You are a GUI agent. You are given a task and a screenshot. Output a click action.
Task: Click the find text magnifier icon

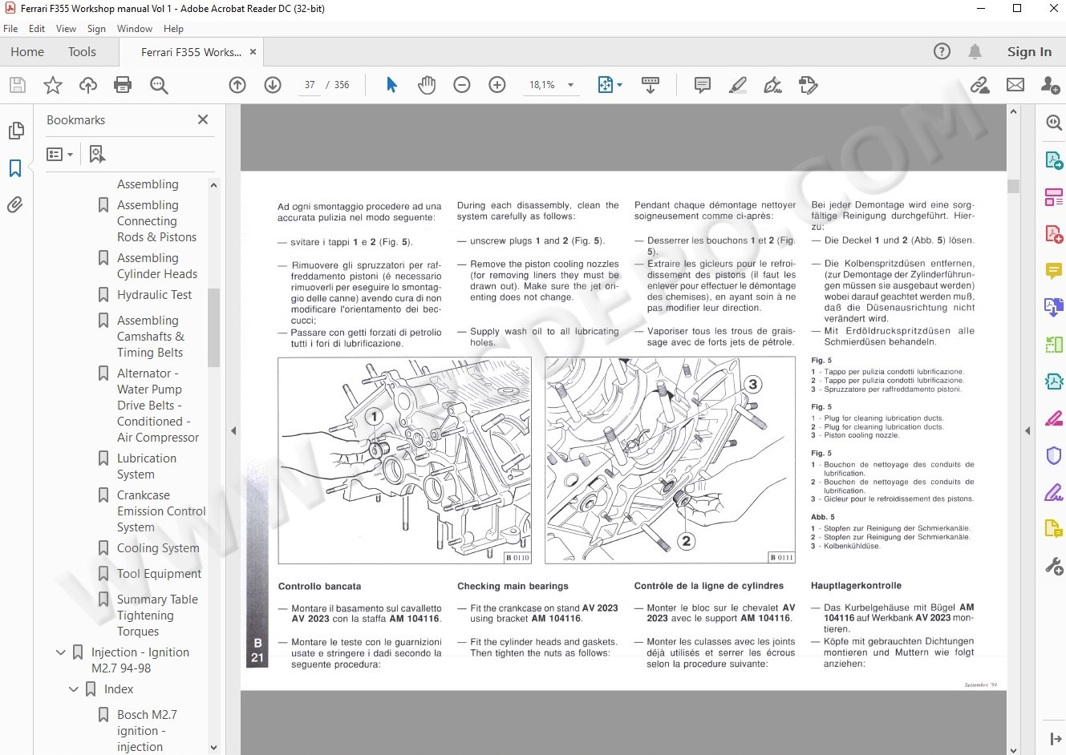tap(159, 85)
